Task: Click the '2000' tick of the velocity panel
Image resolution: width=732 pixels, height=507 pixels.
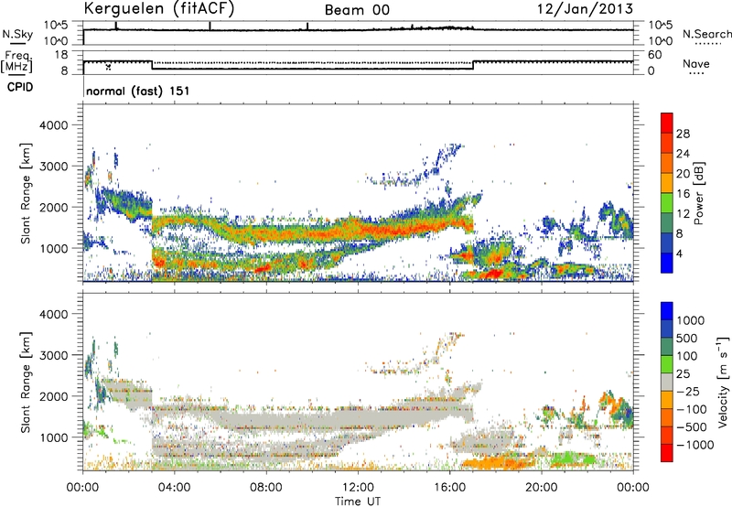Action: point(53,396)
